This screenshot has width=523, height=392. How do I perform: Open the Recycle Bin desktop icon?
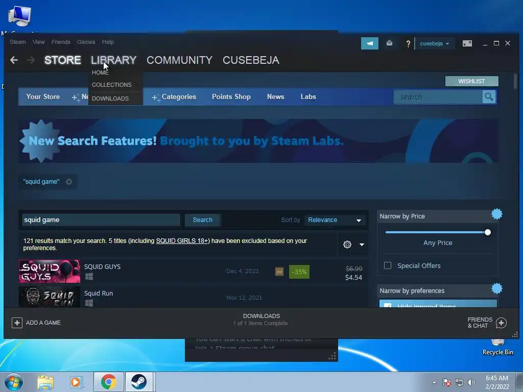point(497,347)
